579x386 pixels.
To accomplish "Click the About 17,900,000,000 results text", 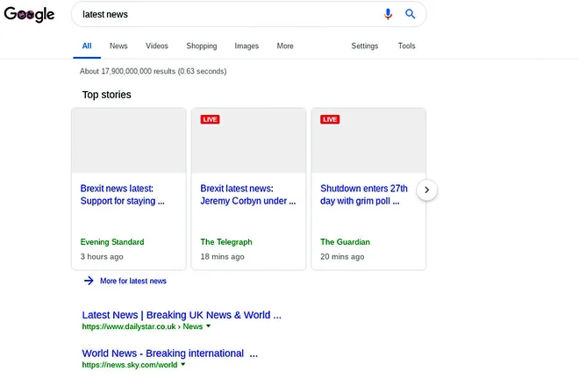I will click(153, 71).
